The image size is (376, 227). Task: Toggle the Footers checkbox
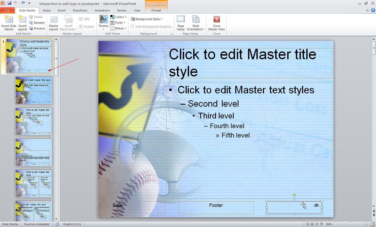(81, 26)
